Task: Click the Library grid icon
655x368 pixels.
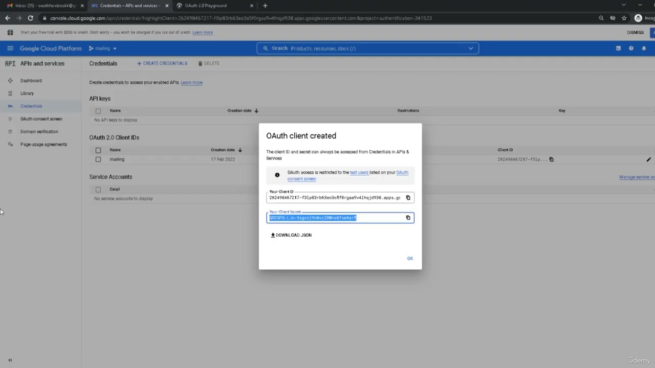Action: pyautogui.click(x=10, y=94)
